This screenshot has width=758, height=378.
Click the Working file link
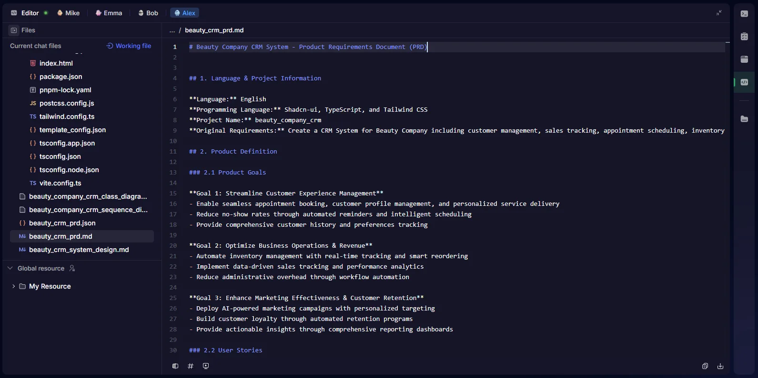pos(129,46)
